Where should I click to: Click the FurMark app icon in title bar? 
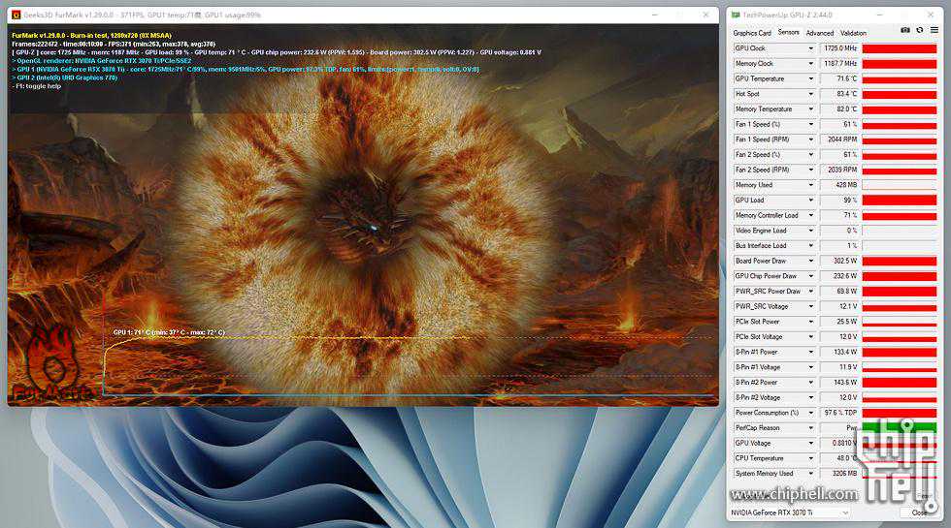coord(16,15)
